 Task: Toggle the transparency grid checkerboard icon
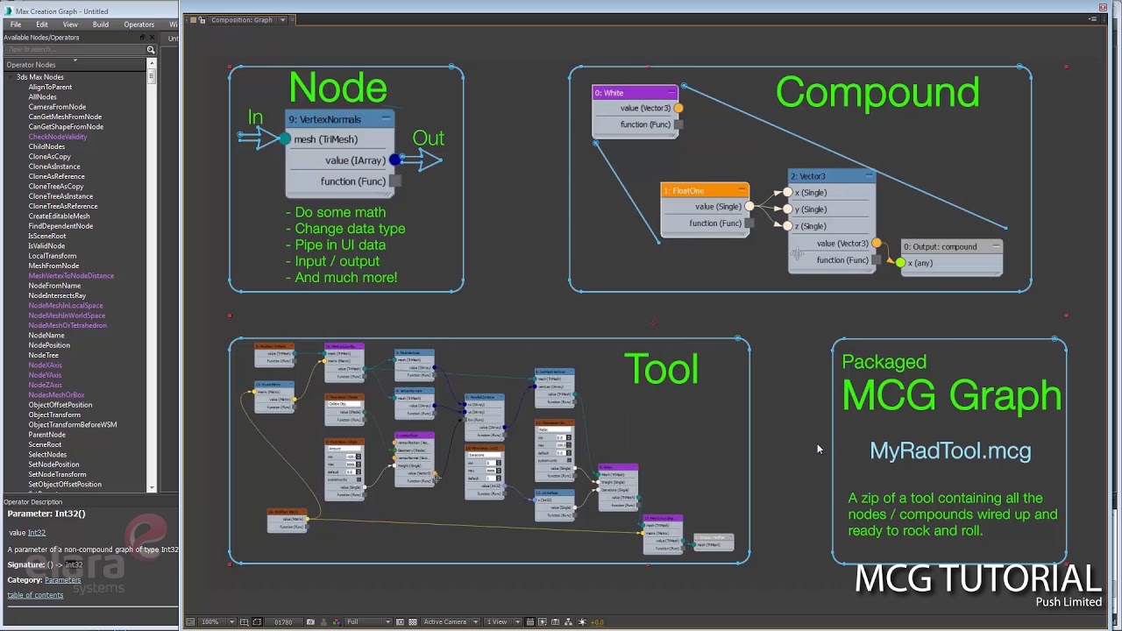click(413, 622)
